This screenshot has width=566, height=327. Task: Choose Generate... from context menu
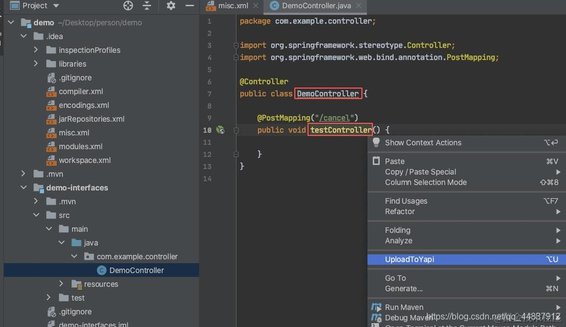click(404, 288)
